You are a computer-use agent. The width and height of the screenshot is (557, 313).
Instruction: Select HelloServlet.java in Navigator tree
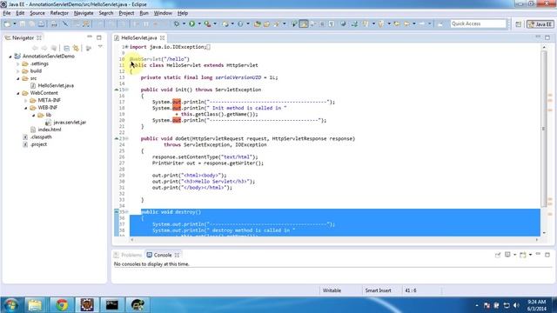coord(56,85)
